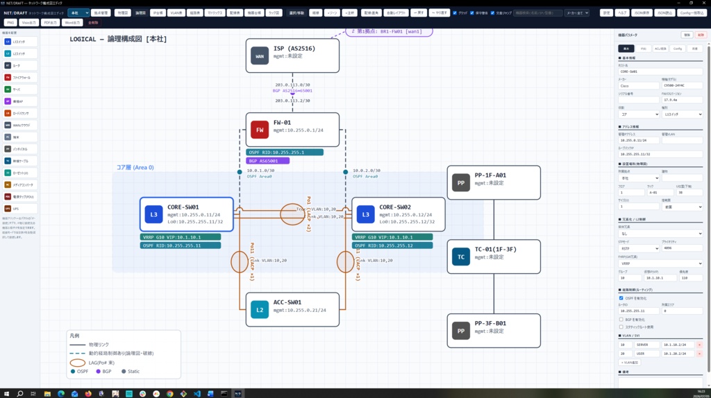Screen dimensions: 711x398
Task: Enable the BGPを有効化 checkbox
Action: pyautogui.click(x=621, y=319)
